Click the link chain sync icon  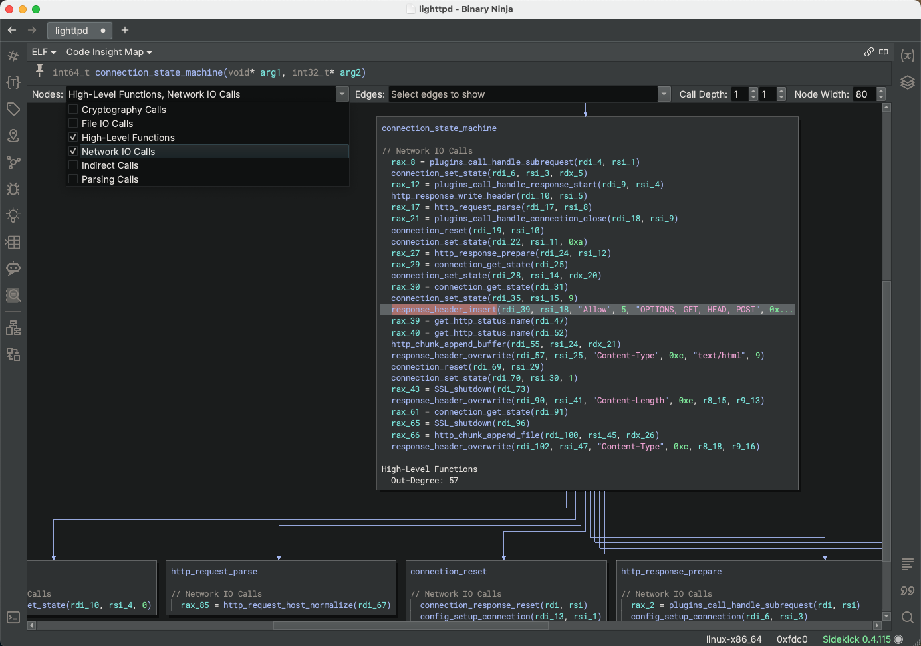869,52
